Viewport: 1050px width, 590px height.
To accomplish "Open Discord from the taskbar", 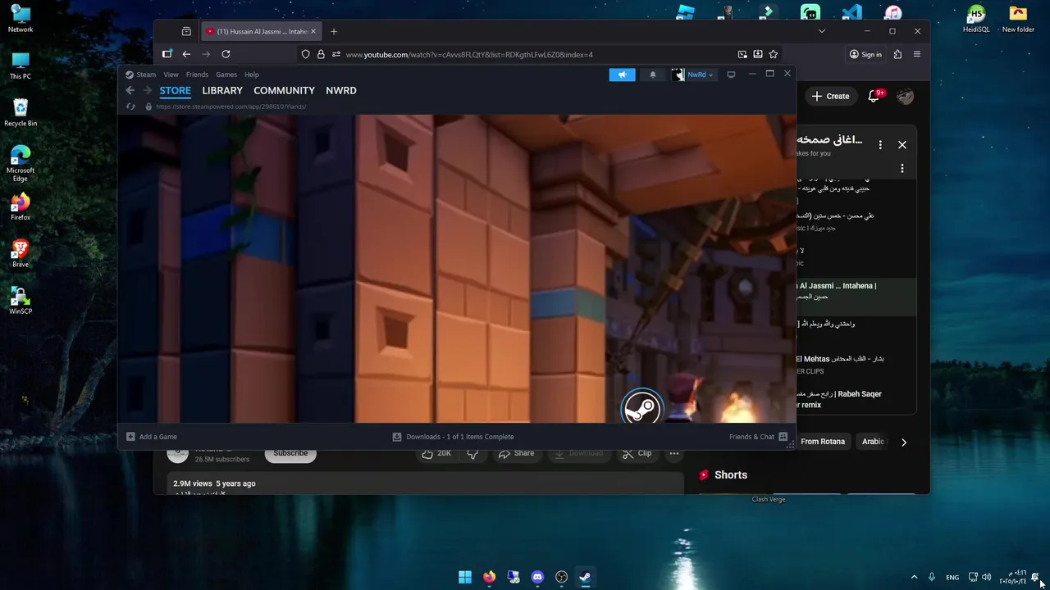I will pyautogui.click(x=537, y=577).
